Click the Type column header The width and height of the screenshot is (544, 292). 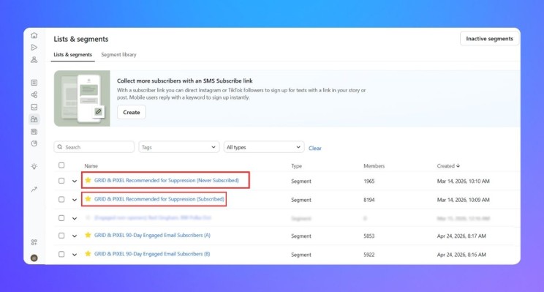296,166
